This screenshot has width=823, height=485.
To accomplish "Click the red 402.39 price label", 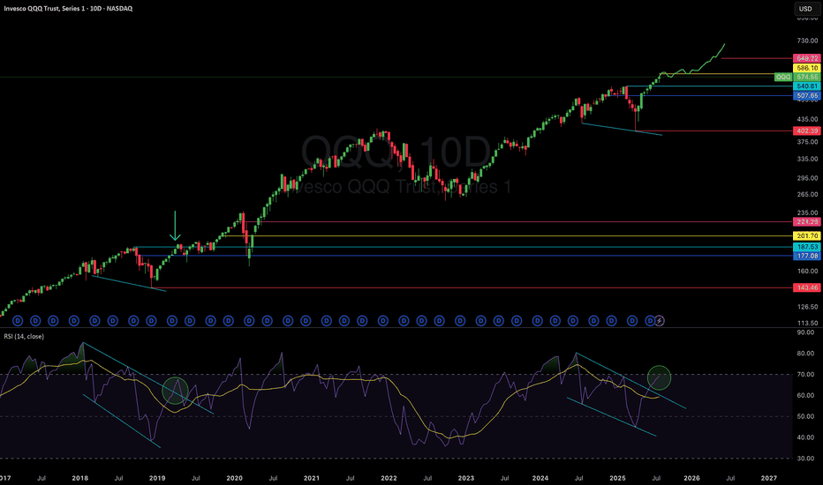I will click(x=807, y=131).
